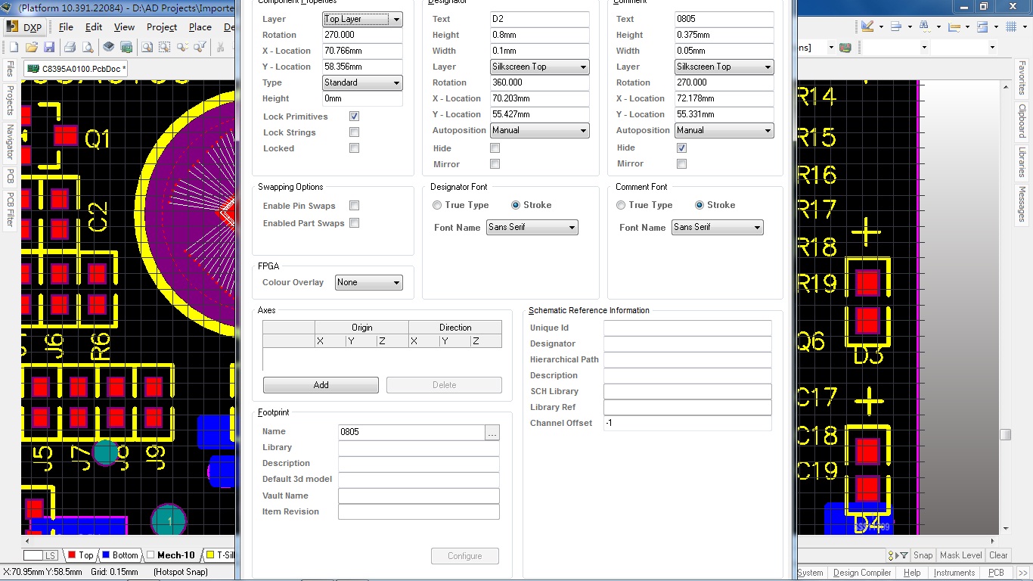1033x581 pixels.
Task: Click the Footprint Name field showing 0805
Action: [x=411, y=433]
